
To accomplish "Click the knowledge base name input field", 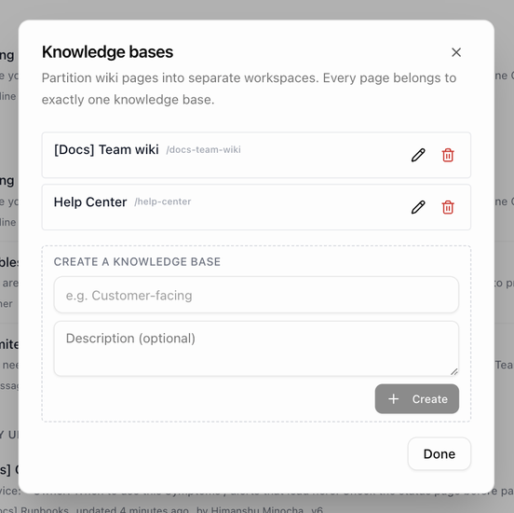I will [x=256, y=295].
